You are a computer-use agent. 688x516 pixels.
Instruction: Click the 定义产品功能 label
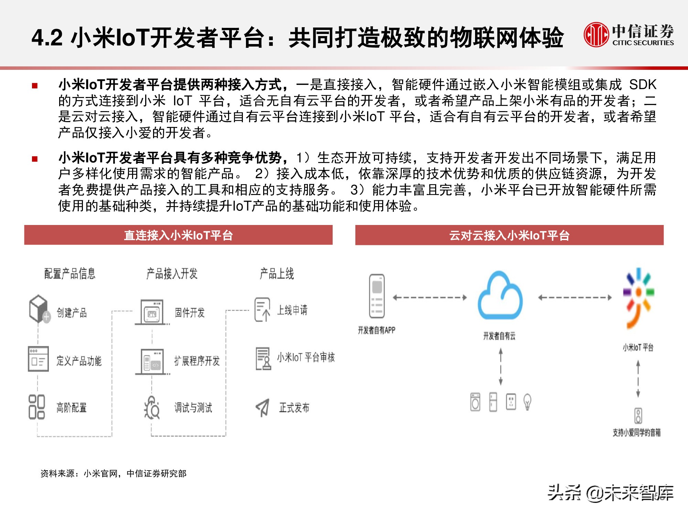79,361
